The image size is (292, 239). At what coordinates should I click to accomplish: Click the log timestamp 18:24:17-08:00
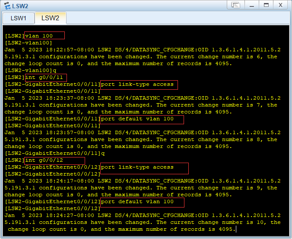[x=70, y=181]
